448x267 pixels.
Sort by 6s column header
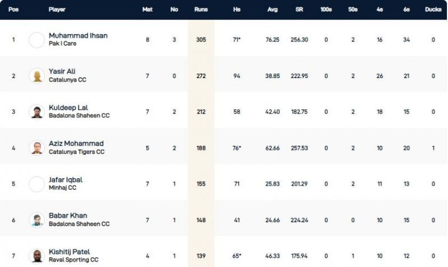406,10
